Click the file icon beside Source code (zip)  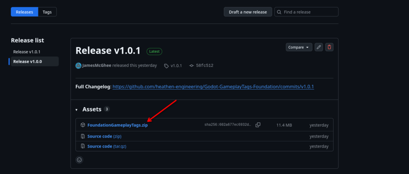[83, 136]
